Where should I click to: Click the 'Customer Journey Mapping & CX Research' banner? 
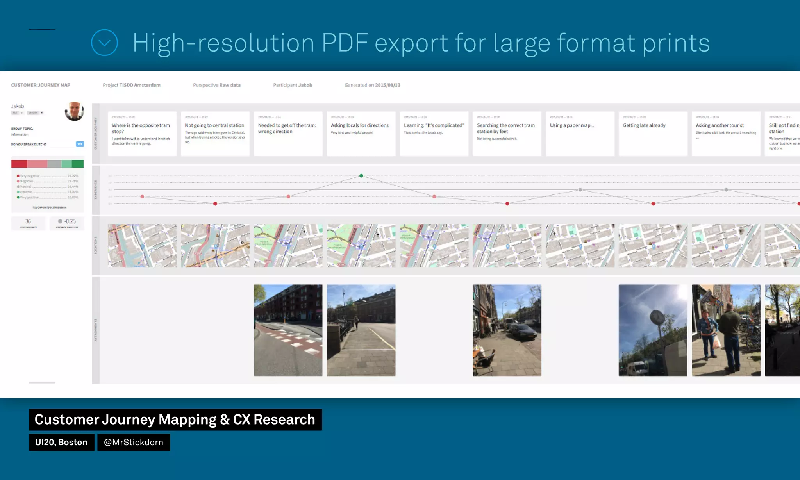(x=175, y=419)
